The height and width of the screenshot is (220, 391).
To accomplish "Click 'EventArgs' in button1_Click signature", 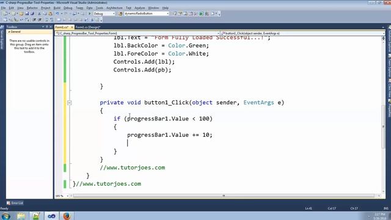I will [258, 103].
